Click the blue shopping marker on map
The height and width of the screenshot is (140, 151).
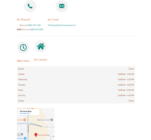(x=25, y=138)
